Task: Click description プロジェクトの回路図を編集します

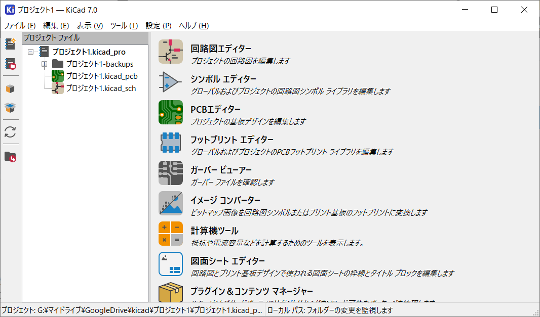Action: click(241, 61)
